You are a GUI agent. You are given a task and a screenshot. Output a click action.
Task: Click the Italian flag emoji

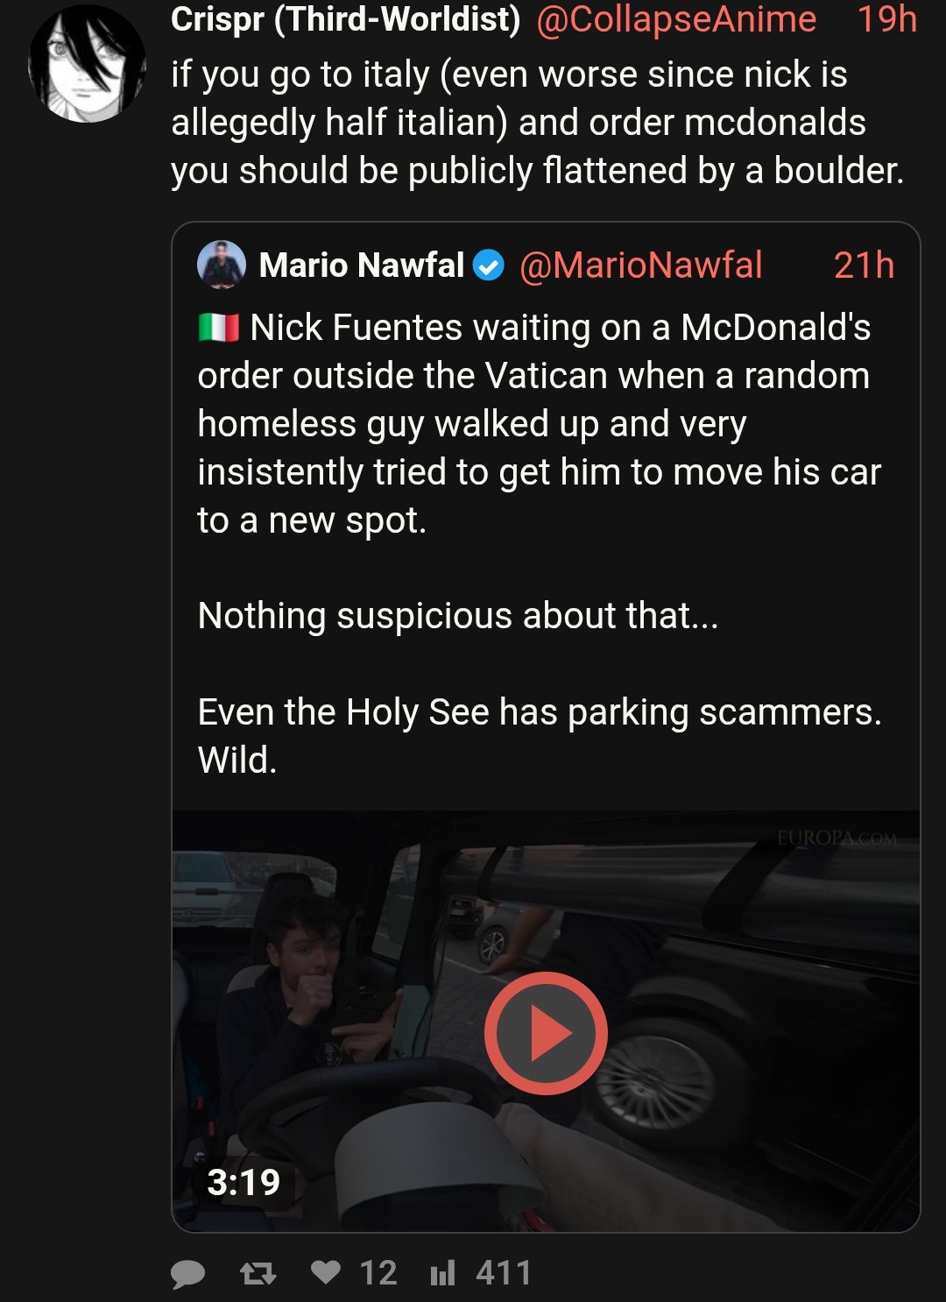click(x=218, y=328)
